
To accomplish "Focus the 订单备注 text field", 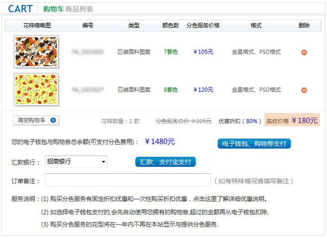I will 128,180.
